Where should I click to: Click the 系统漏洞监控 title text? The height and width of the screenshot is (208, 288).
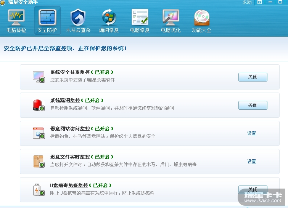(x=65, y=101)
